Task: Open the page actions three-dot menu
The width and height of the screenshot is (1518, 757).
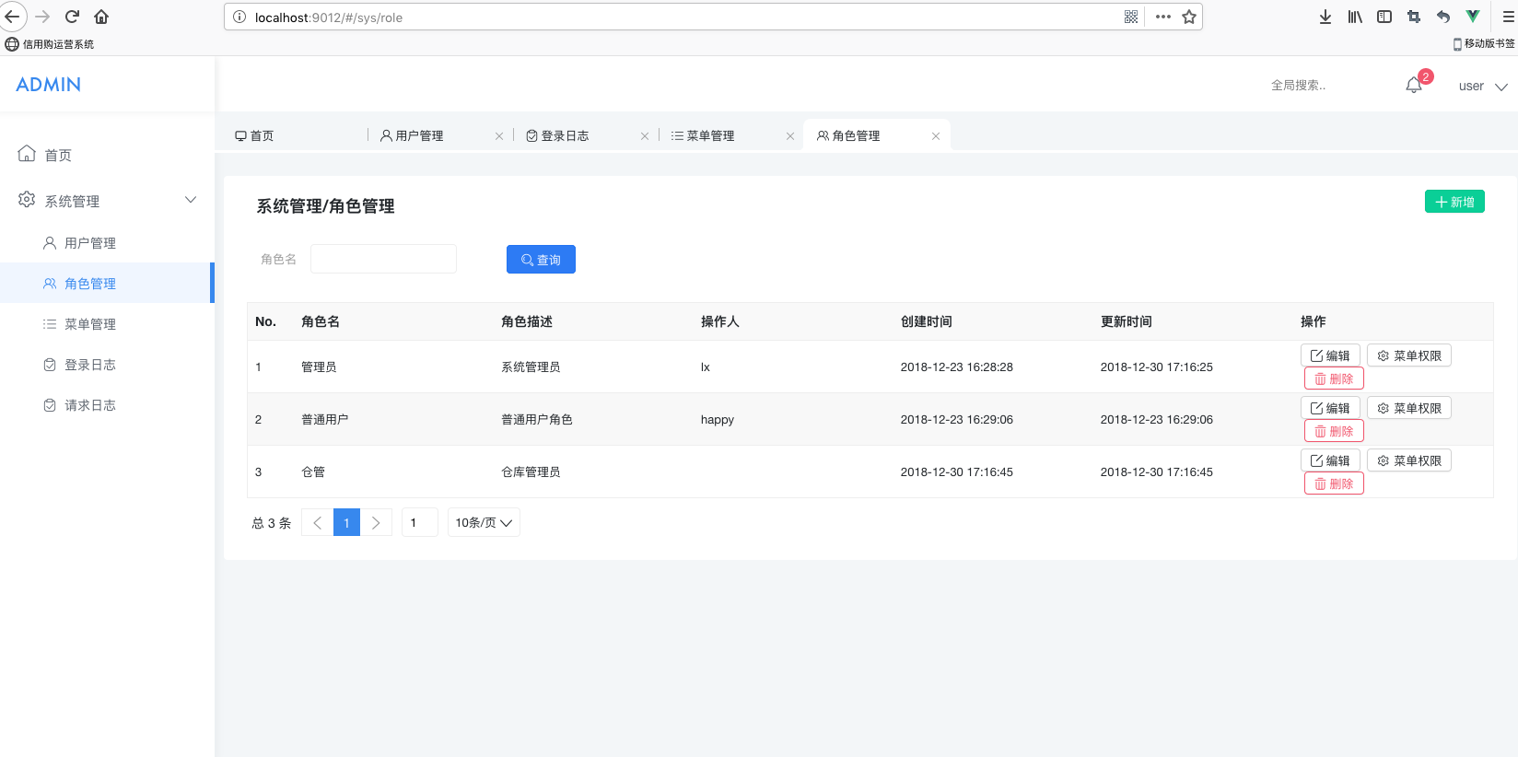Action: [1163, 17]
